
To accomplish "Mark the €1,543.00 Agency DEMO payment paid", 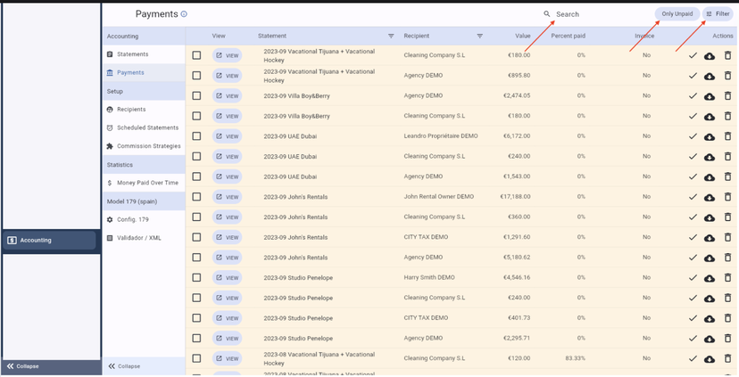I will [693, 177].
